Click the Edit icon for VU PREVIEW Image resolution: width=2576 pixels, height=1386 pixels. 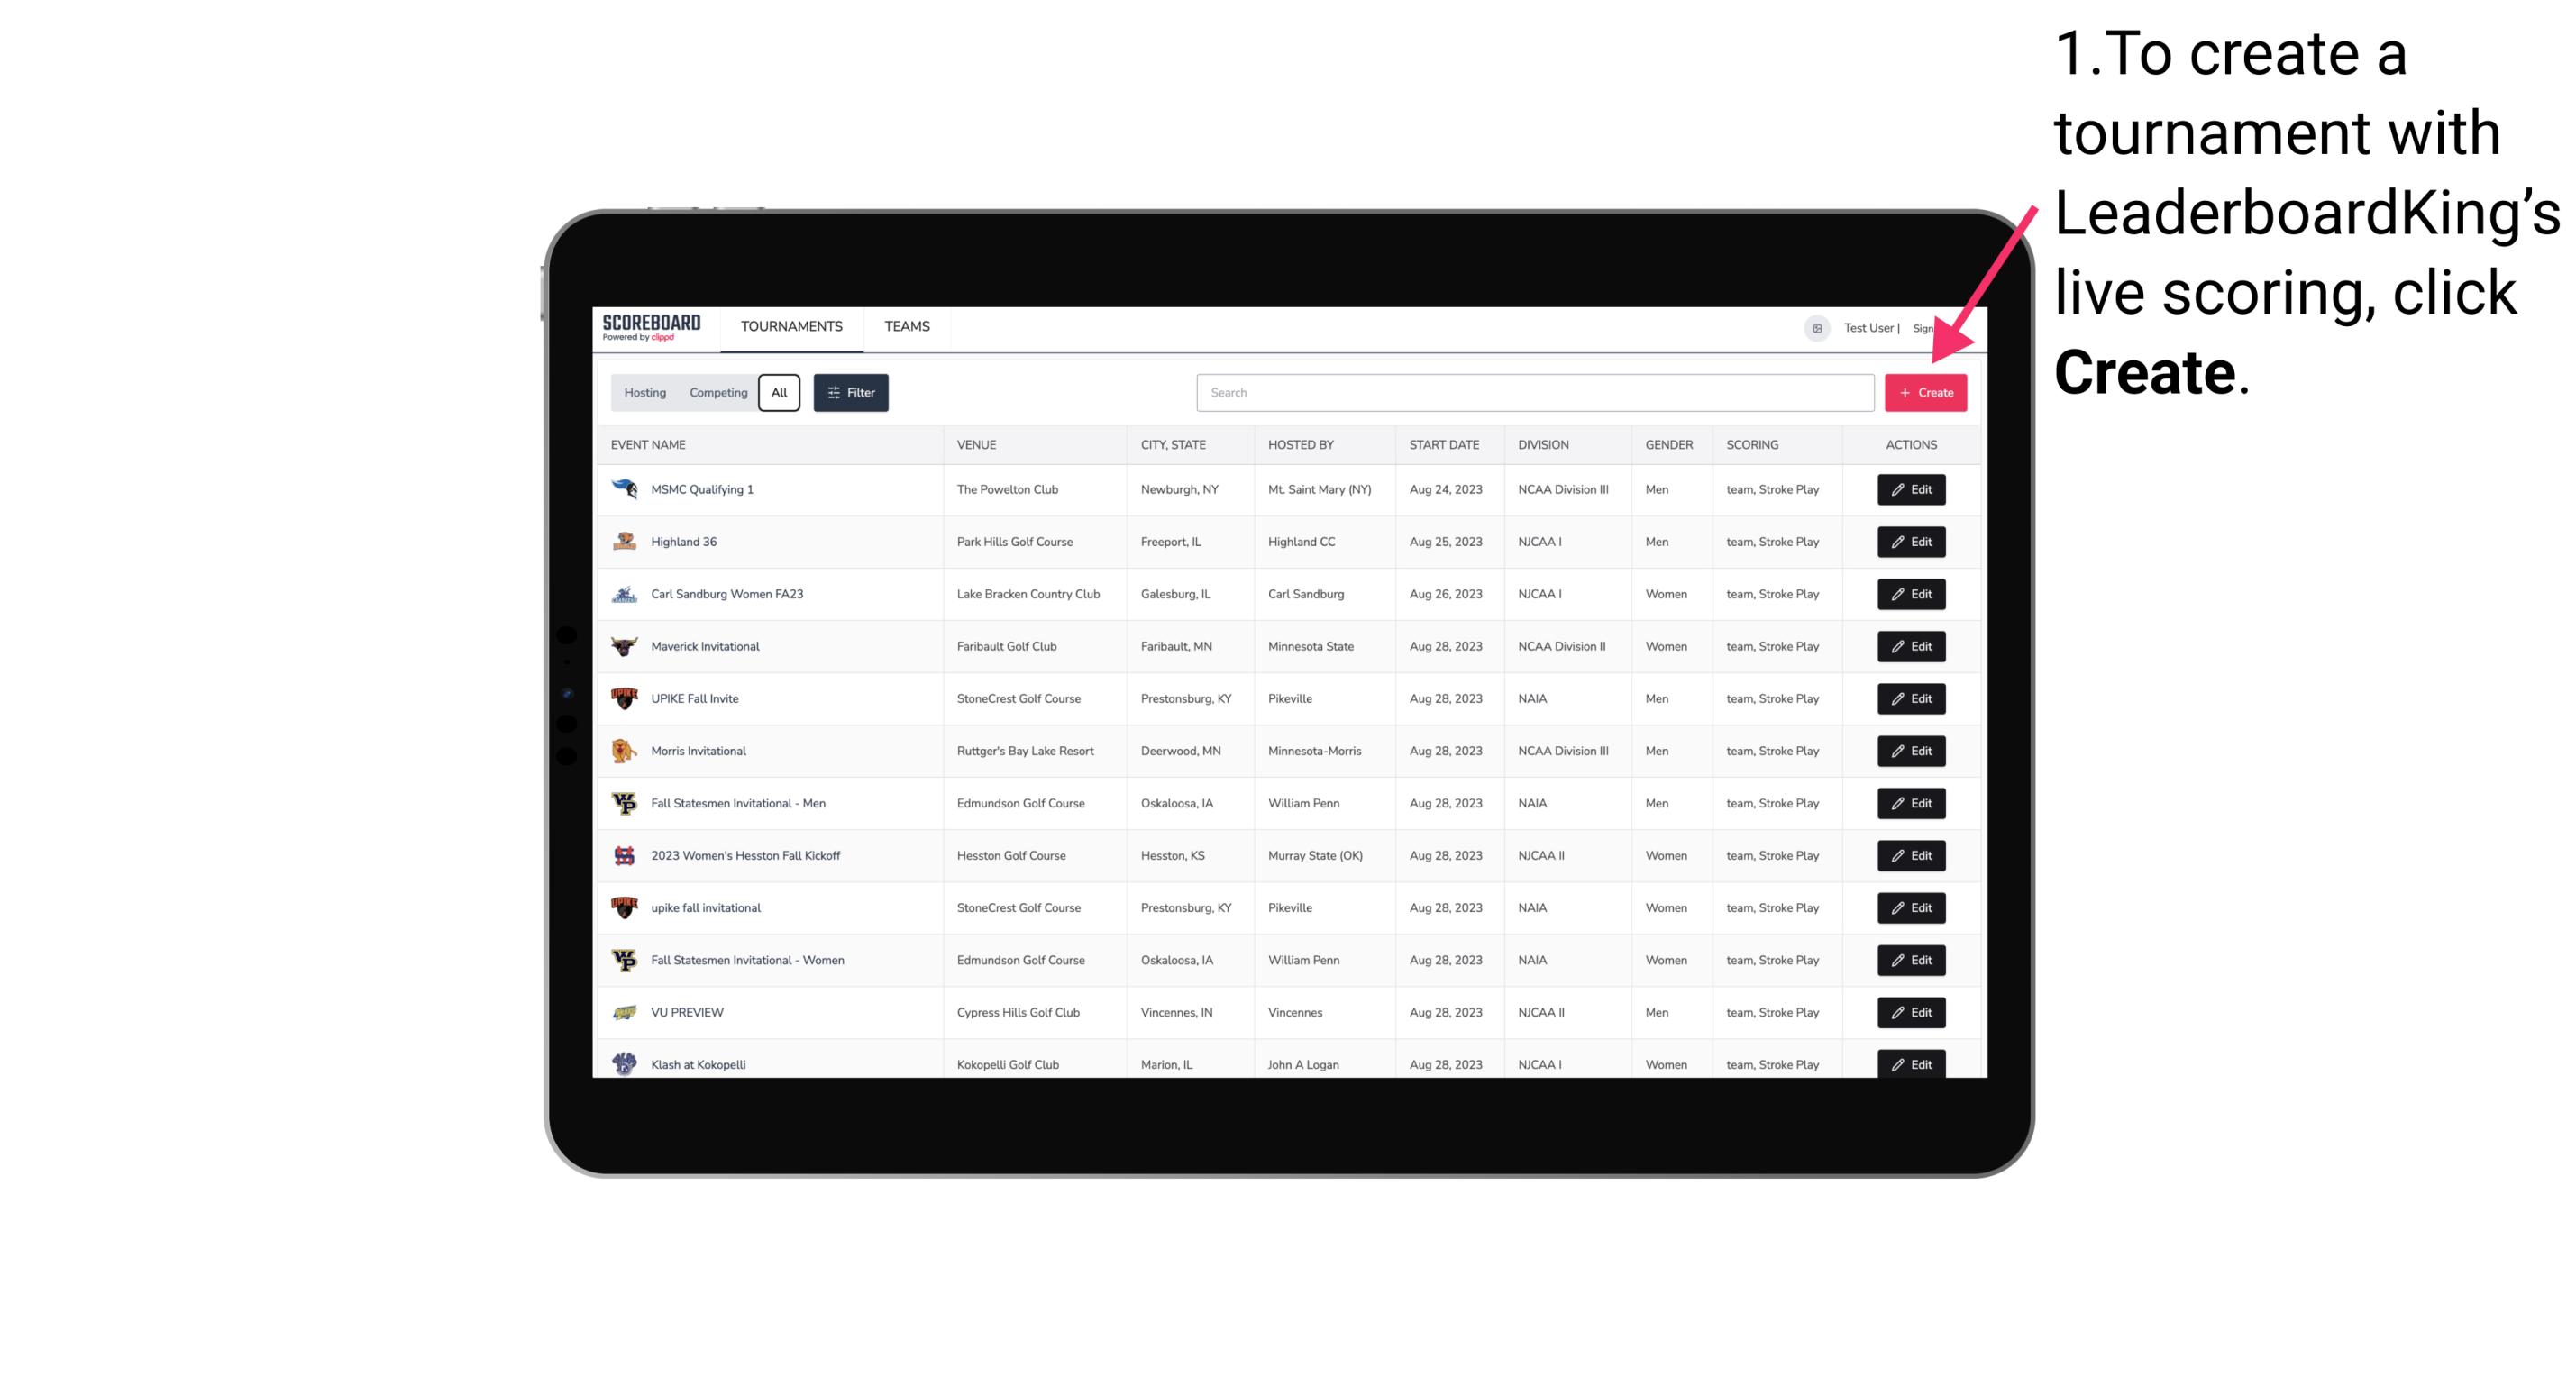click(1910, 1012)
